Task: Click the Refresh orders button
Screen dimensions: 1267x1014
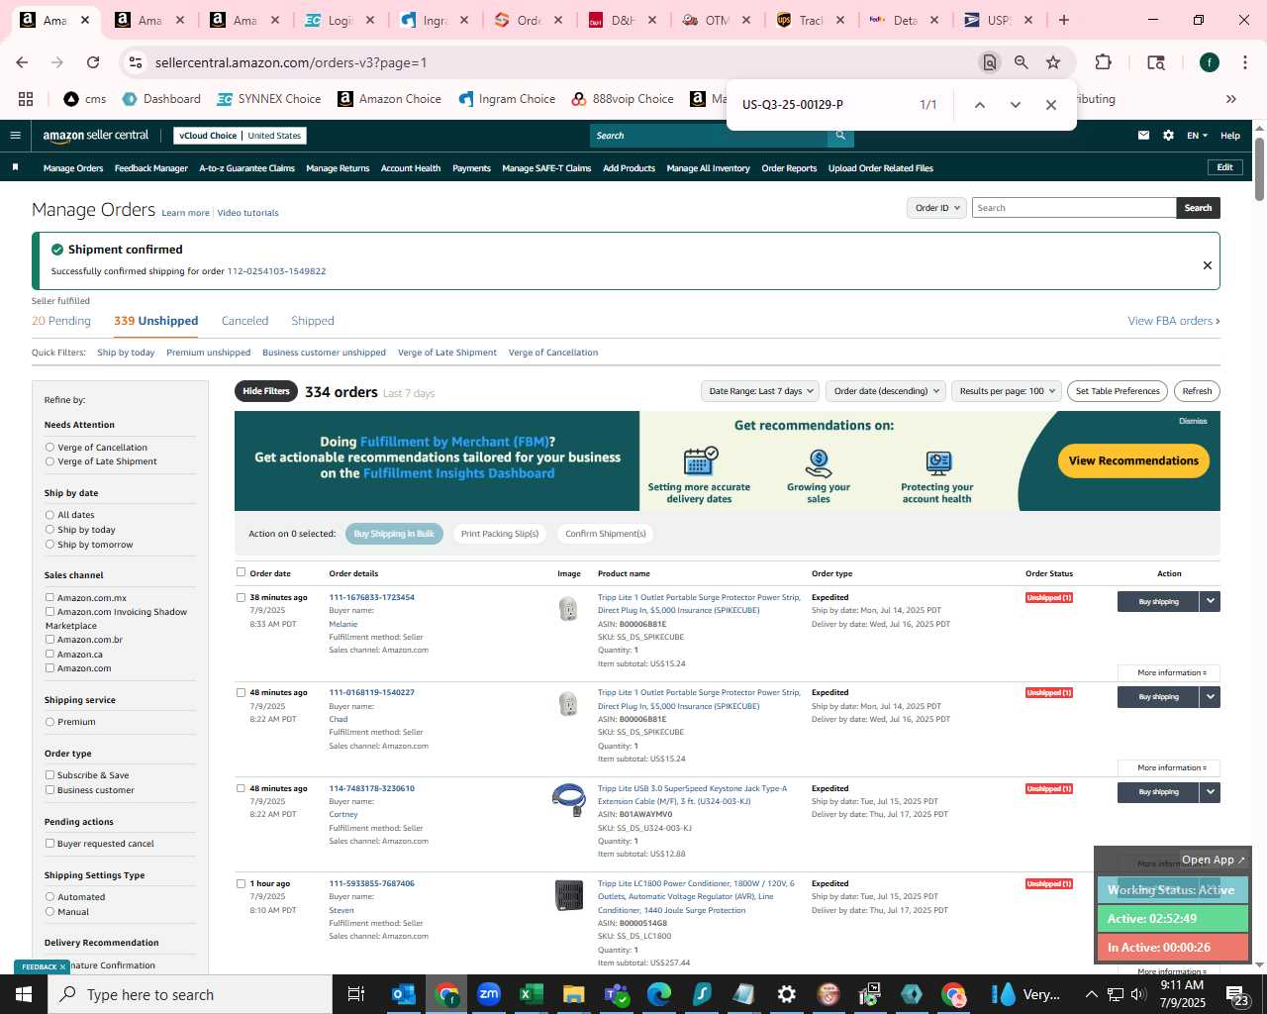Action: [1197, 391]
